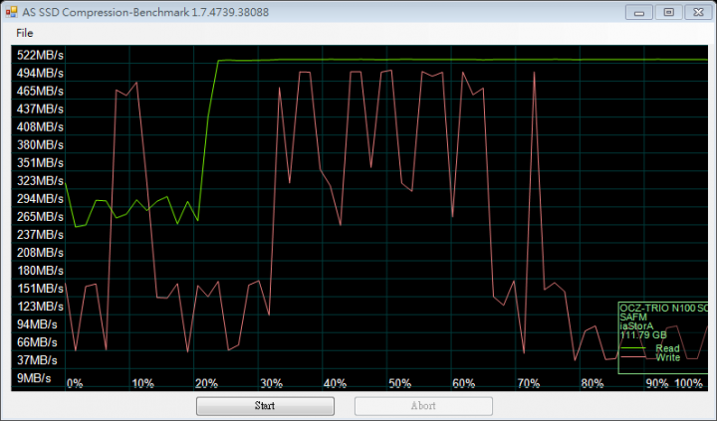The height and width of the screenshot is (421, 717).
Task: Click the 66MB/s axis label
Action: 37,342
